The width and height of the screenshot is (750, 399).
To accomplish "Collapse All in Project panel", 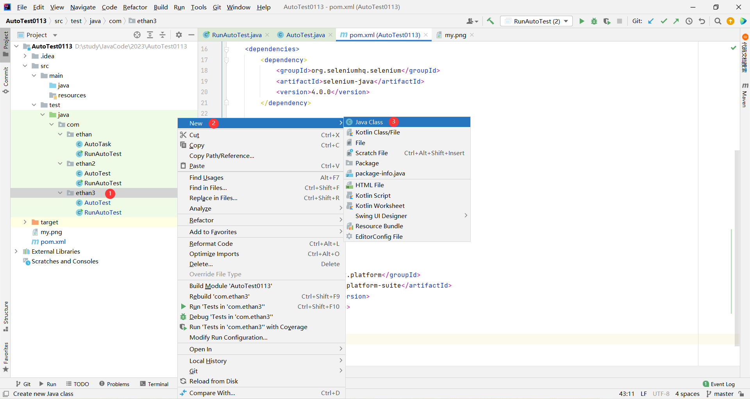I will click(162, 35).
